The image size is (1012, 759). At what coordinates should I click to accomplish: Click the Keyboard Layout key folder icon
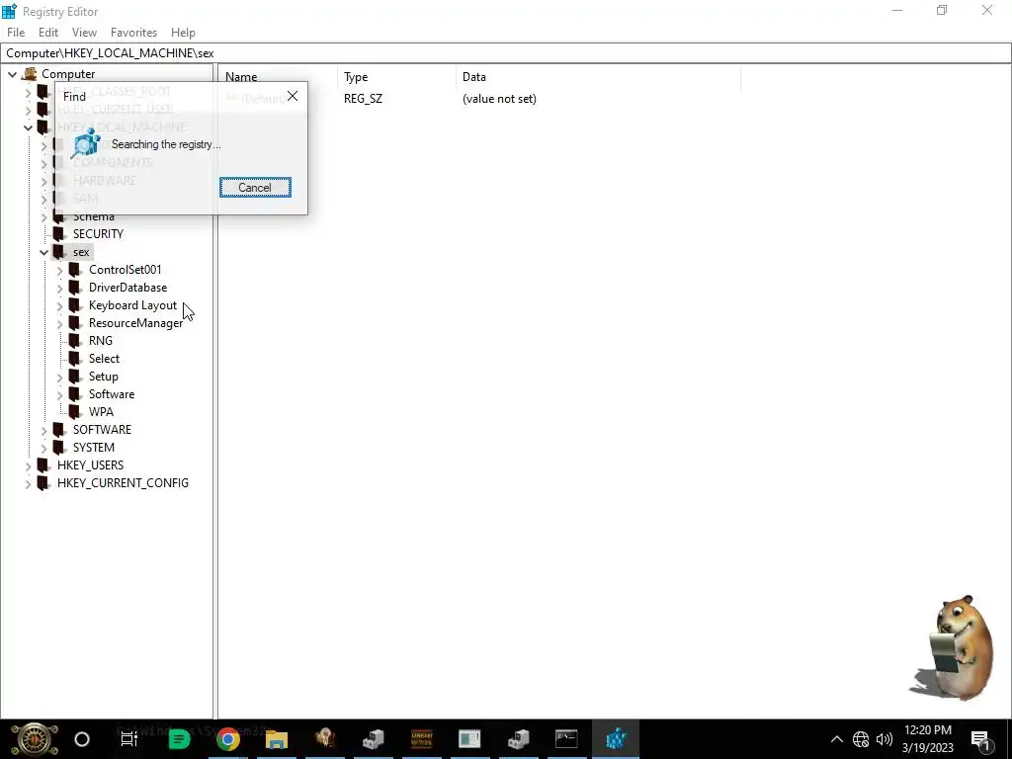point(75,304)
